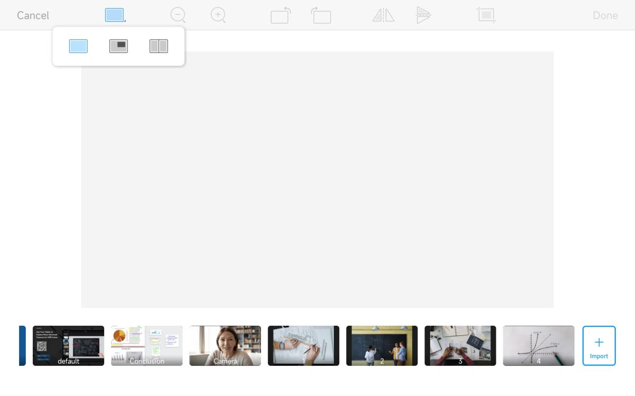Viewport: 635px width, 396px height.
Task: Flip the image horizontally
Action: coord(383,15)
